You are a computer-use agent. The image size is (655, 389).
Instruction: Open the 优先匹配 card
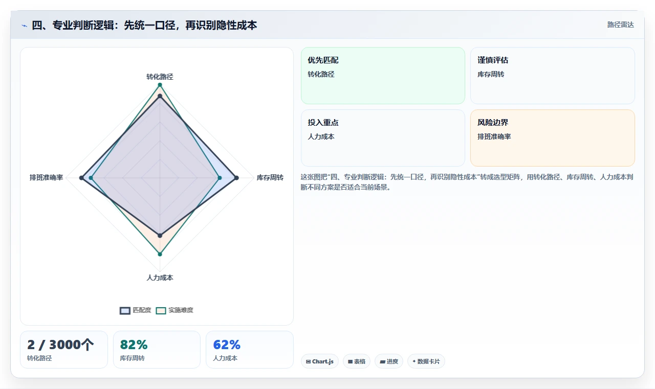pos(383,76)
